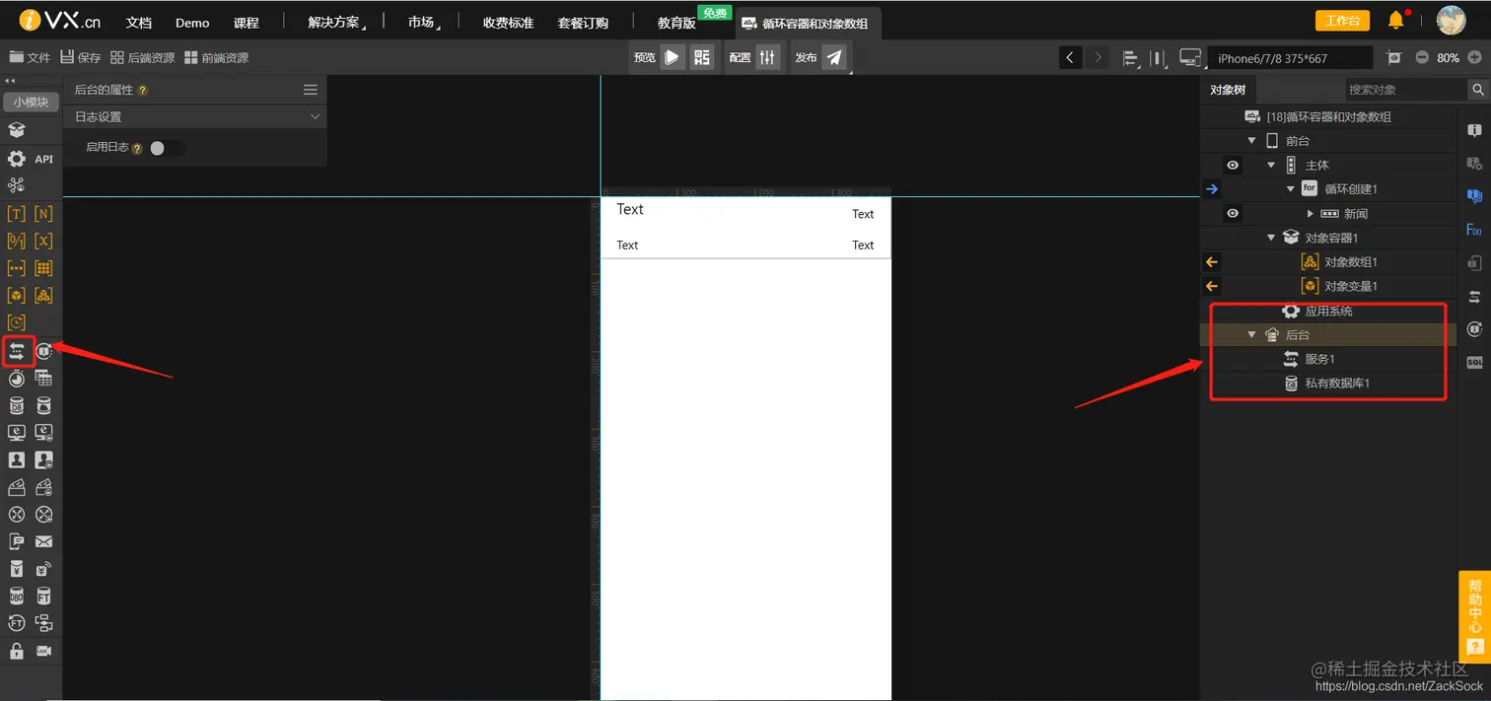Click the 小模块 button in left panel
This screenshot has height=701, width=1491.
pos(31,102)
